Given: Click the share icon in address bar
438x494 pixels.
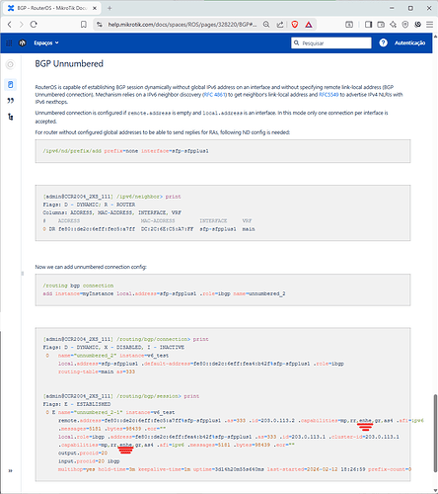Looking at the screenshot, I should 280,25.
